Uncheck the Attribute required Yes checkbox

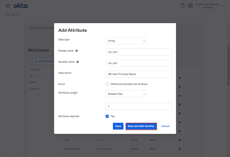coord(107,116)
